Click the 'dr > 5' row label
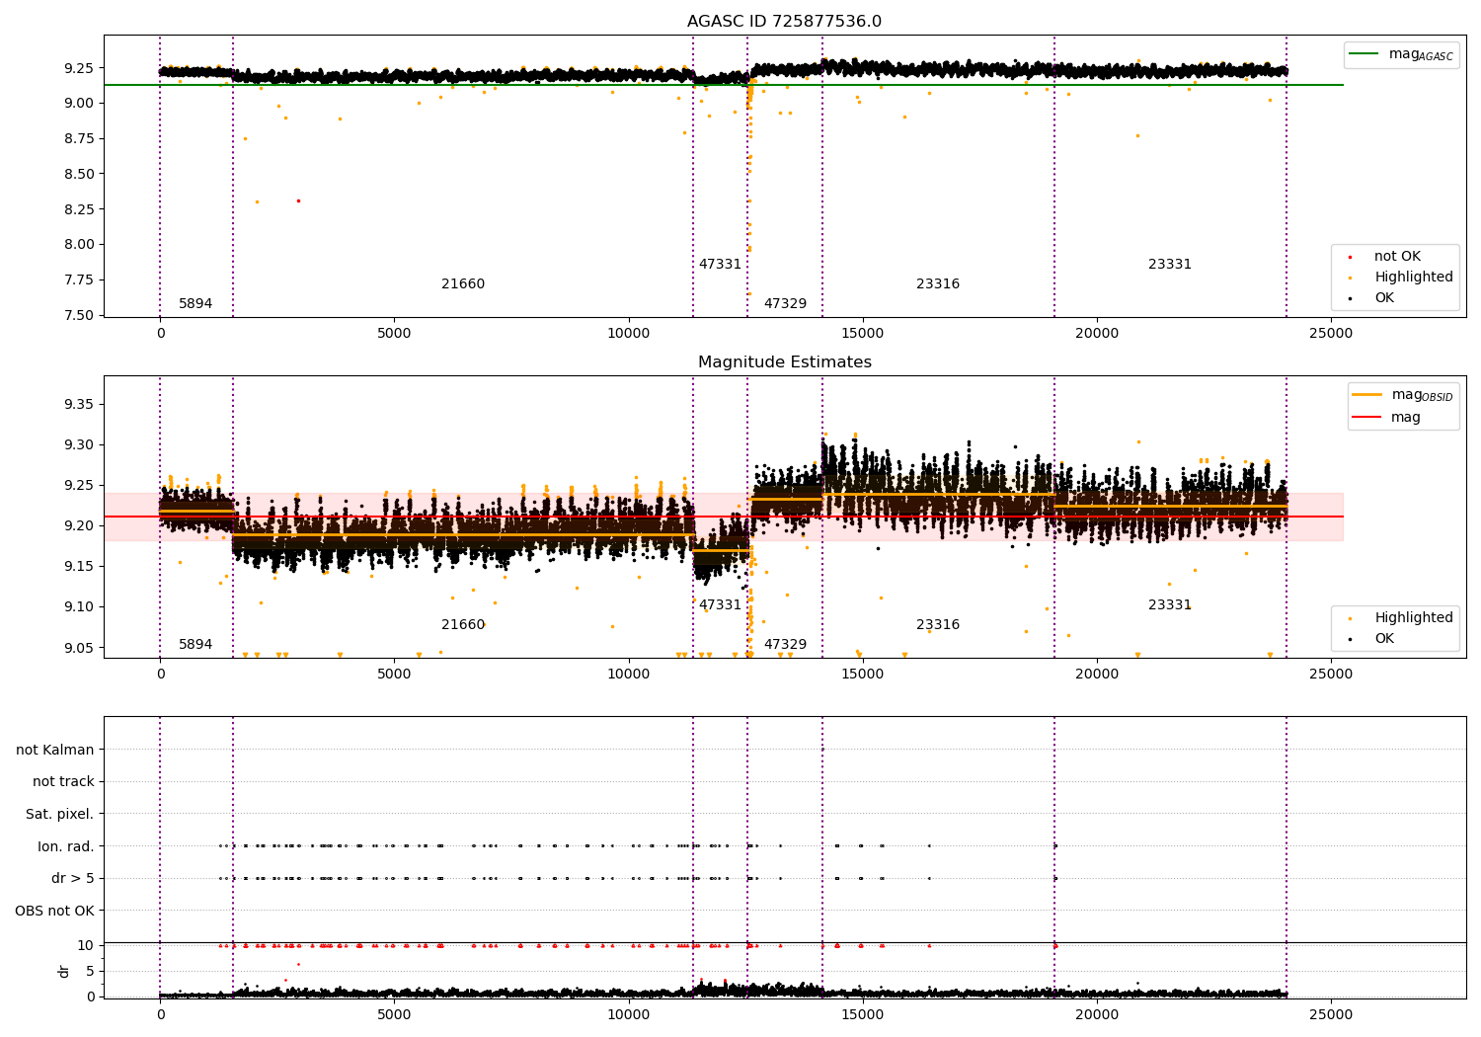This screenshot has width=1481, height=1037. 73,879
